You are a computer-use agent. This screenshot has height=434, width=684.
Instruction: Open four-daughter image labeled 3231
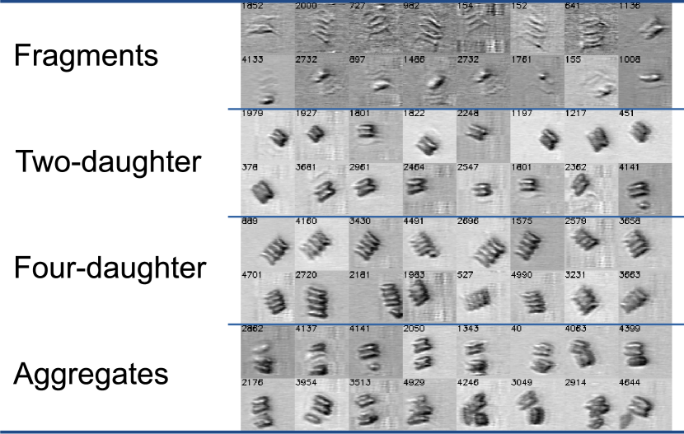[x=591, y=296]
